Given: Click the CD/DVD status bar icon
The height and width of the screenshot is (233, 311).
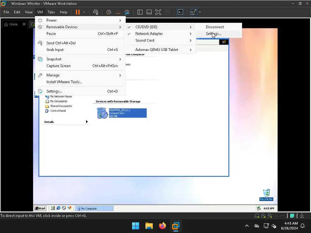Looking at the screenshot, I should [x=263, y=216].
